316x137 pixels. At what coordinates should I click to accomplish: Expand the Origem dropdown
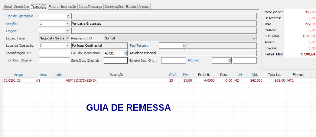(67, 31)
